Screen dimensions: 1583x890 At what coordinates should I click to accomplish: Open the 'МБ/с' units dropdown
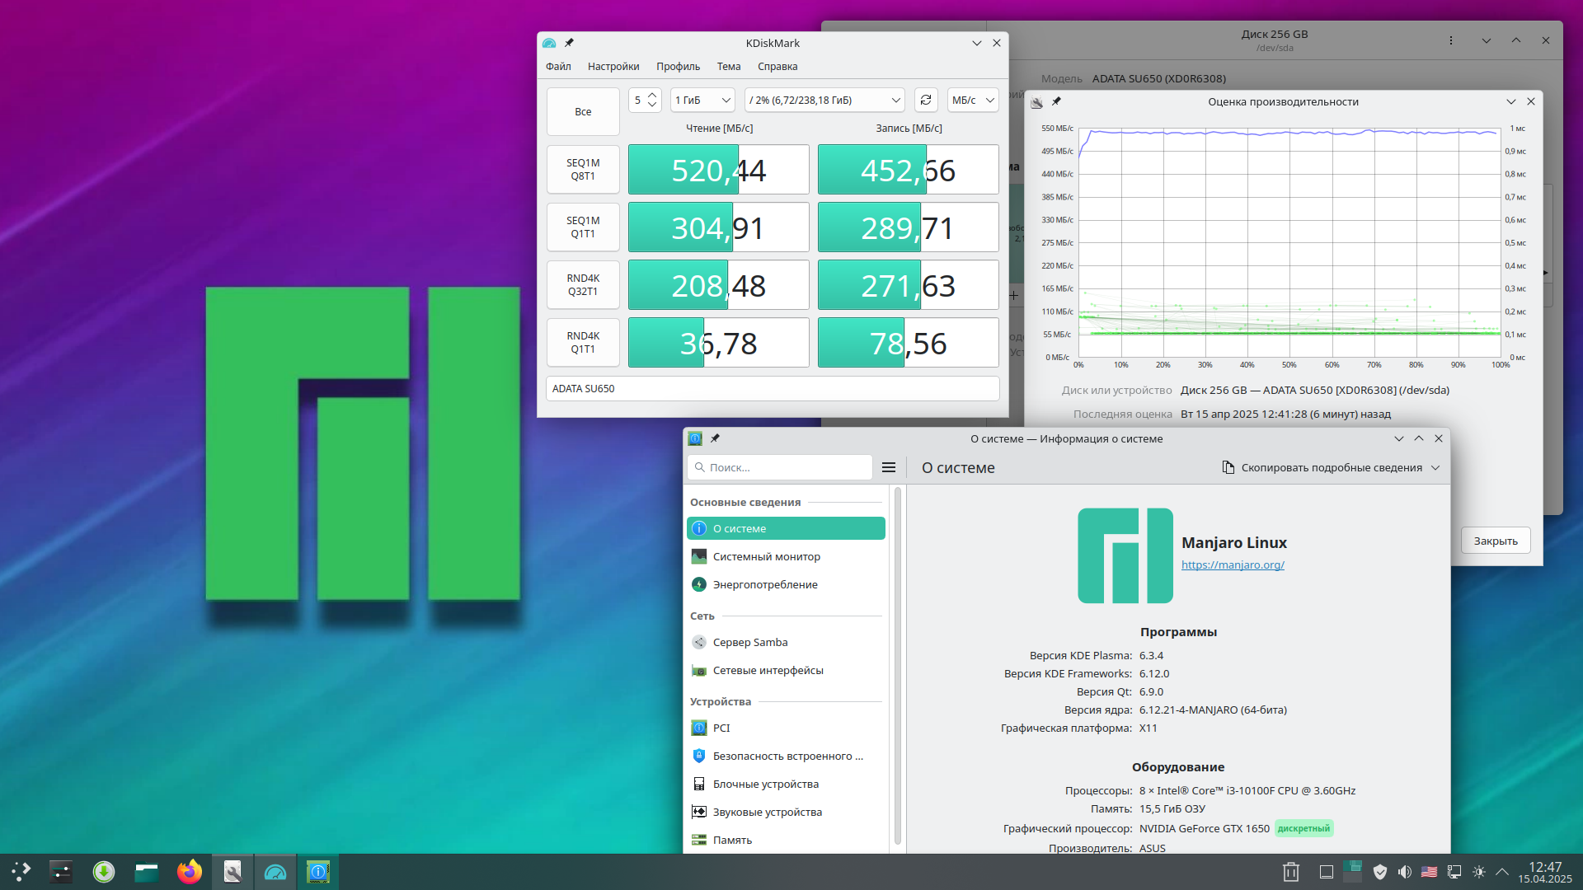pos(973,100)
